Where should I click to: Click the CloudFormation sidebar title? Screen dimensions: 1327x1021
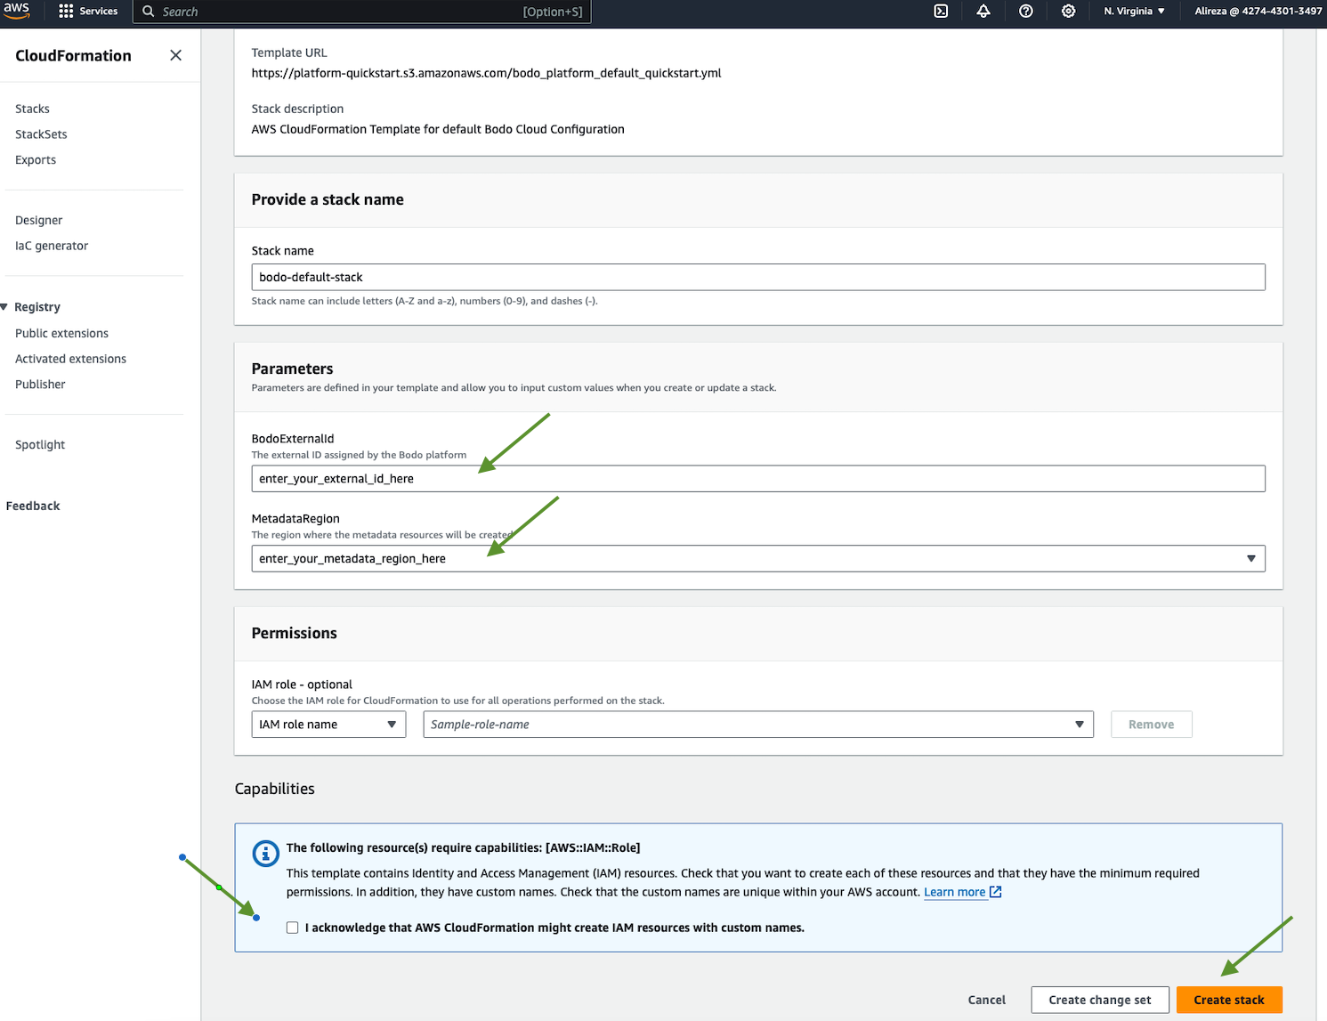(x=73, y=55)
